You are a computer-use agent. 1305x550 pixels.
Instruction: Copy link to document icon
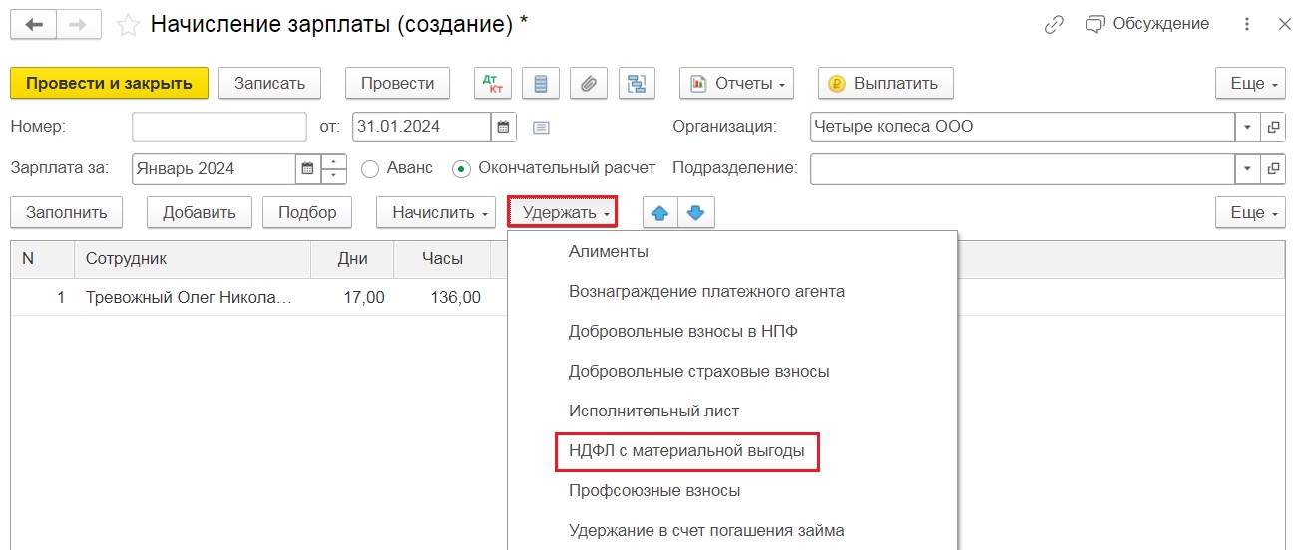click(1054, 25)
